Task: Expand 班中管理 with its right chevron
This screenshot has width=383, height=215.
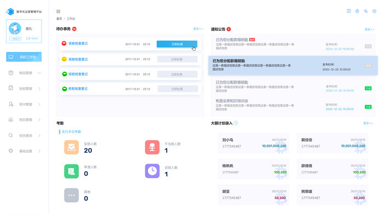Action: (x=39, y=104)
